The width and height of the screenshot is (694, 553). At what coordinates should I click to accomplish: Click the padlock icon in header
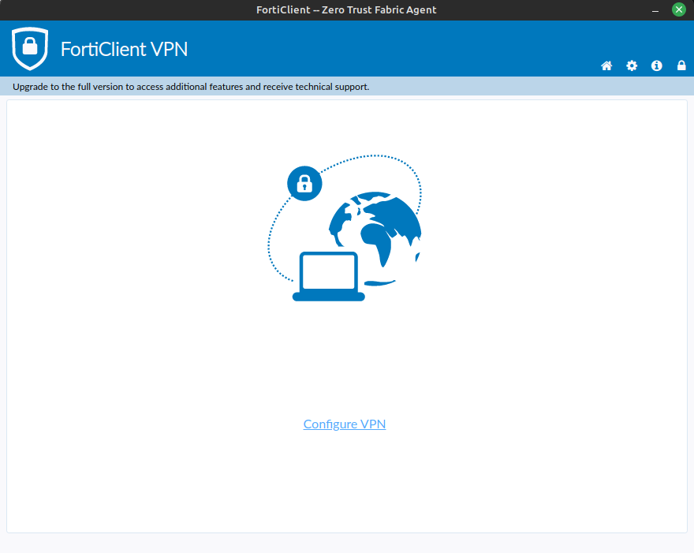[681, 66]
